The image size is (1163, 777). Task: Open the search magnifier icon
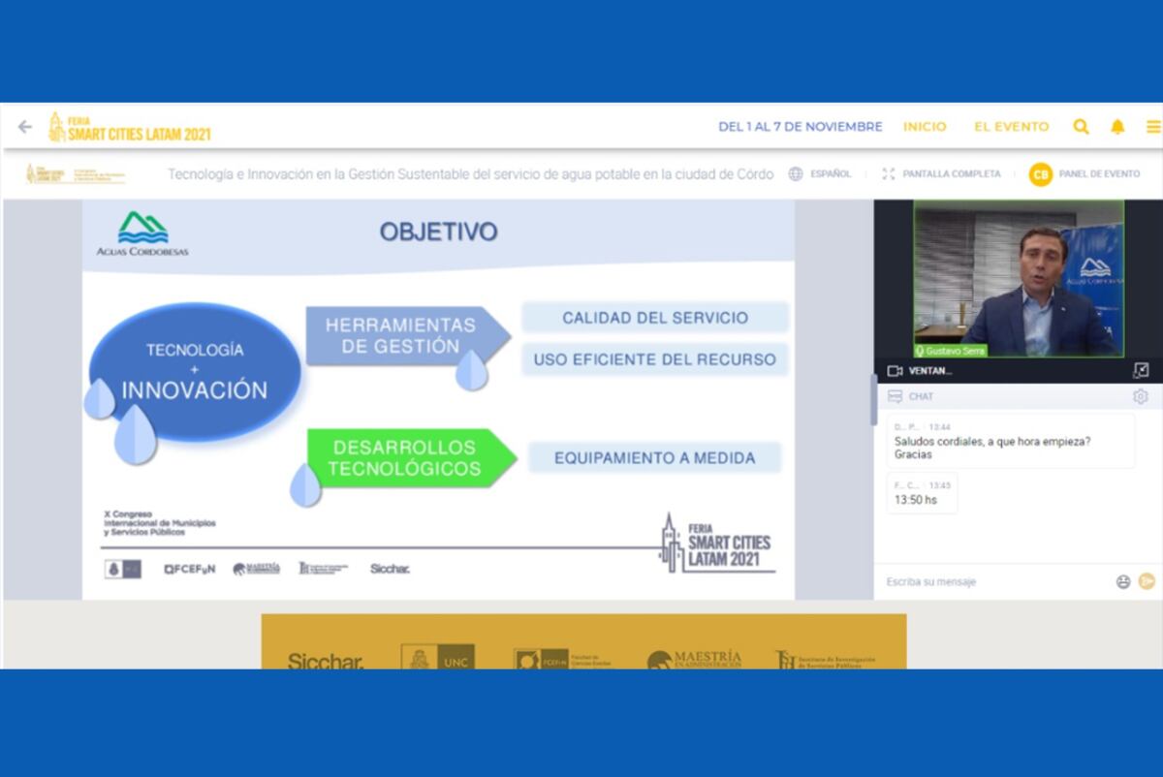[1082, 127]
